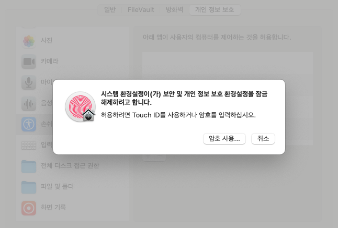Select the camera (카메라) icon

point(29,62)
